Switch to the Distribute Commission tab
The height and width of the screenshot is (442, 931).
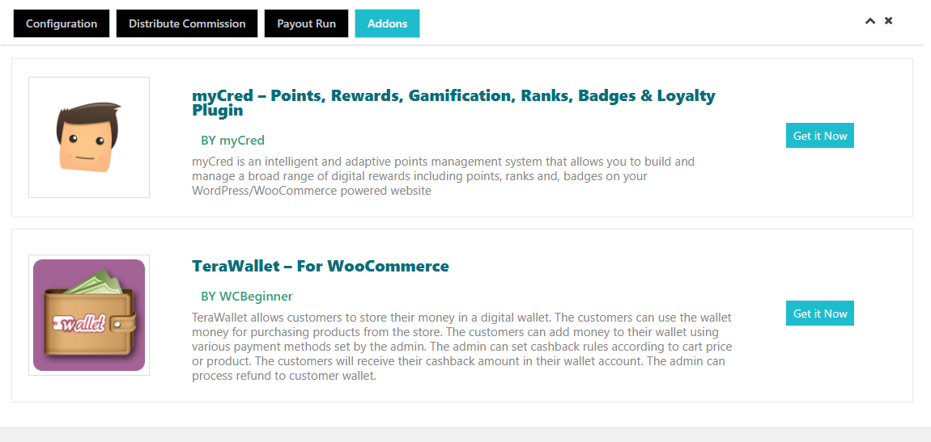pos(187,23)
